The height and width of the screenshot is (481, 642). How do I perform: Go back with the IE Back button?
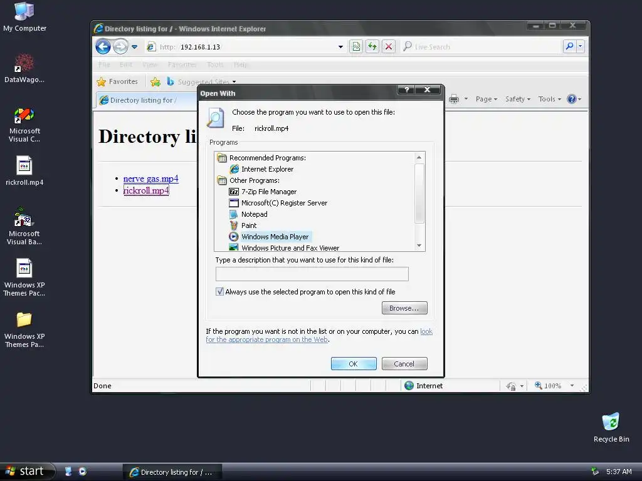pos(103,46)
